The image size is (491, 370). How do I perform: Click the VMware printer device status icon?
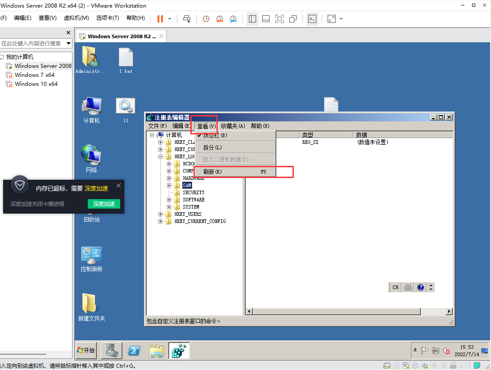coord(415,366)
